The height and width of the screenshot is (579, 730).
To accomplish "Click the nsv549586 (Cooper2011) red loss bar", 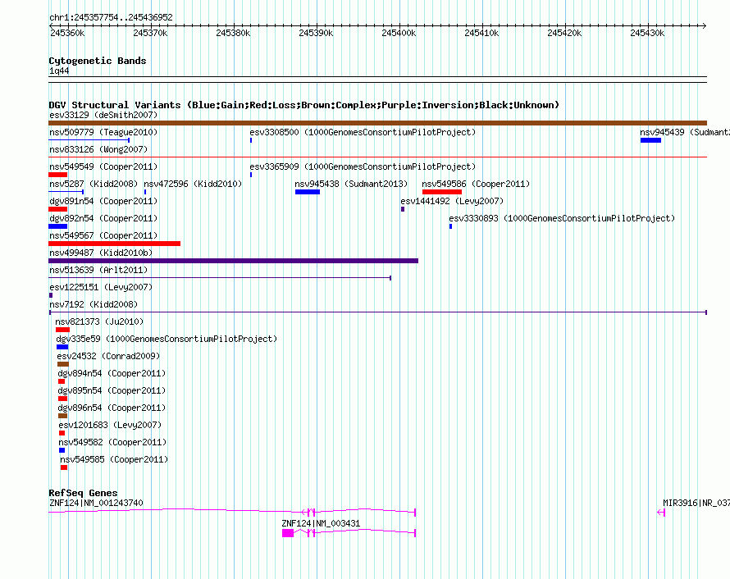I will 442,192.
